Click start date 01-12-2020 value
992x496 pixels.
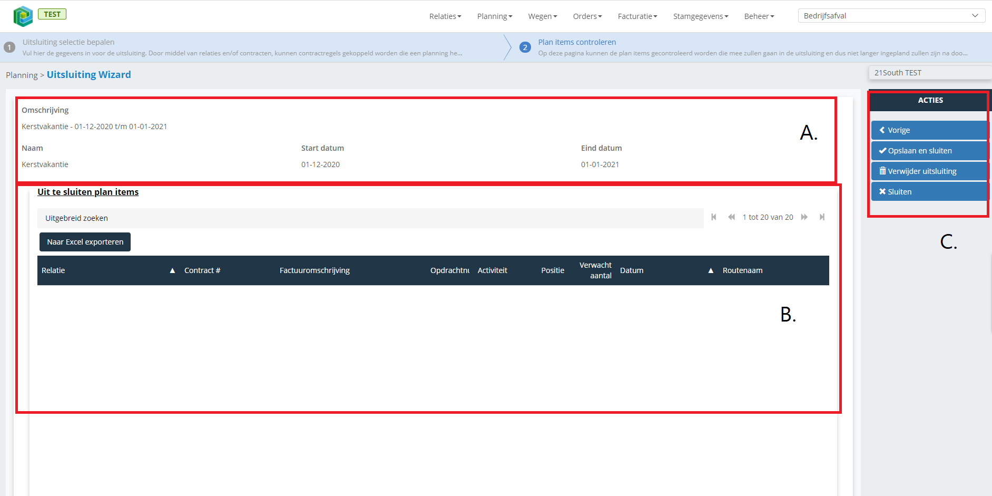click(x=320, y=164)
